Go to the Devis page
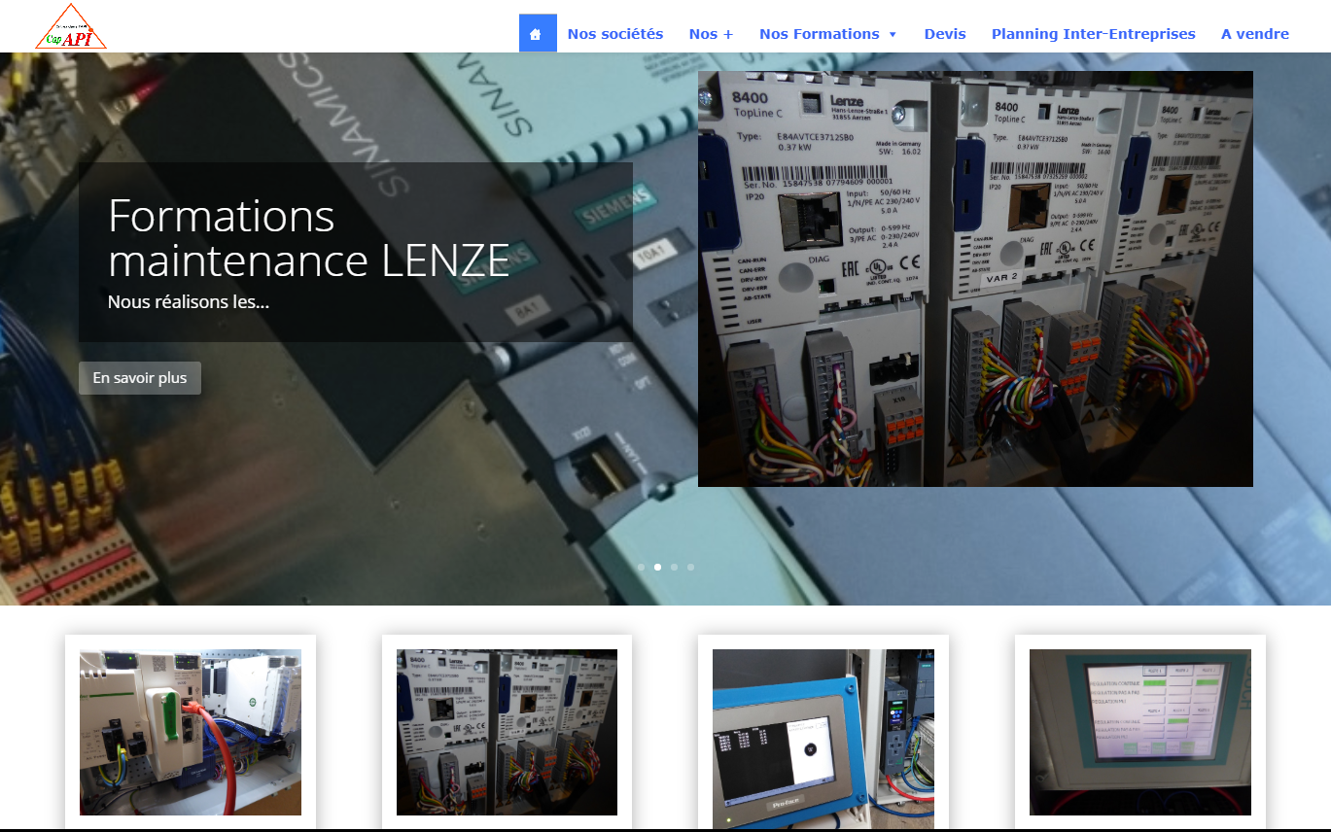The image size is (1331, 832). [945, 33]
